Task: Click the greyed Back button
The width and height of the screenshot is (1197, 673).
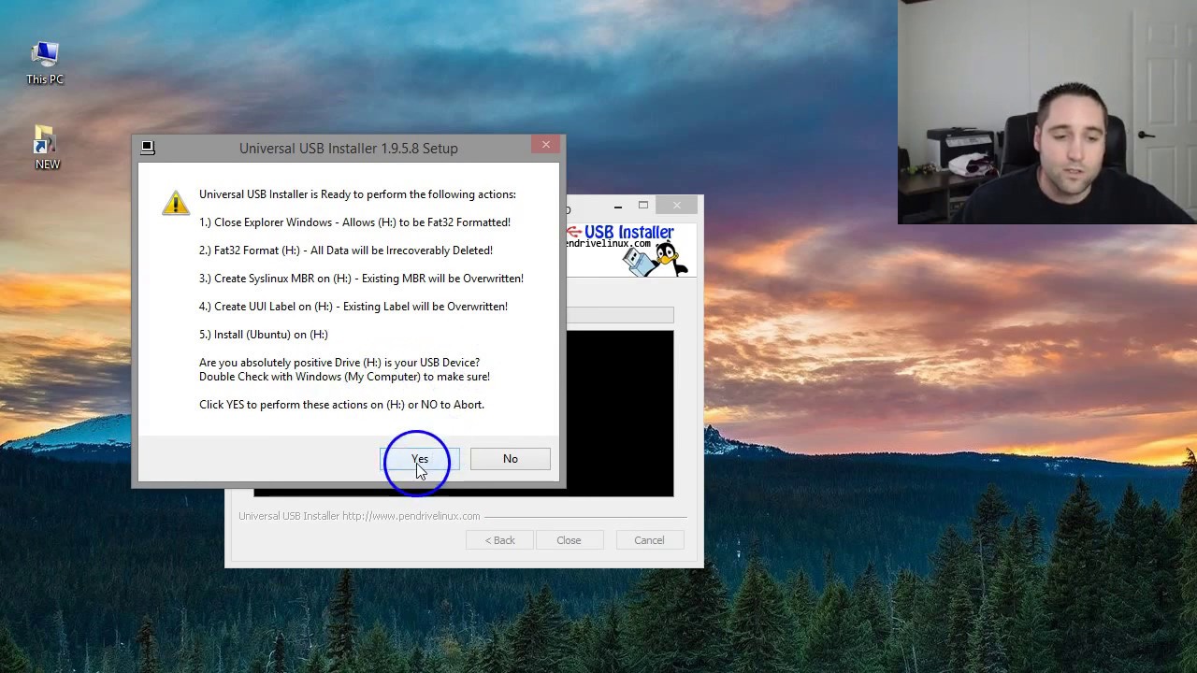Action: coord(499,540)
